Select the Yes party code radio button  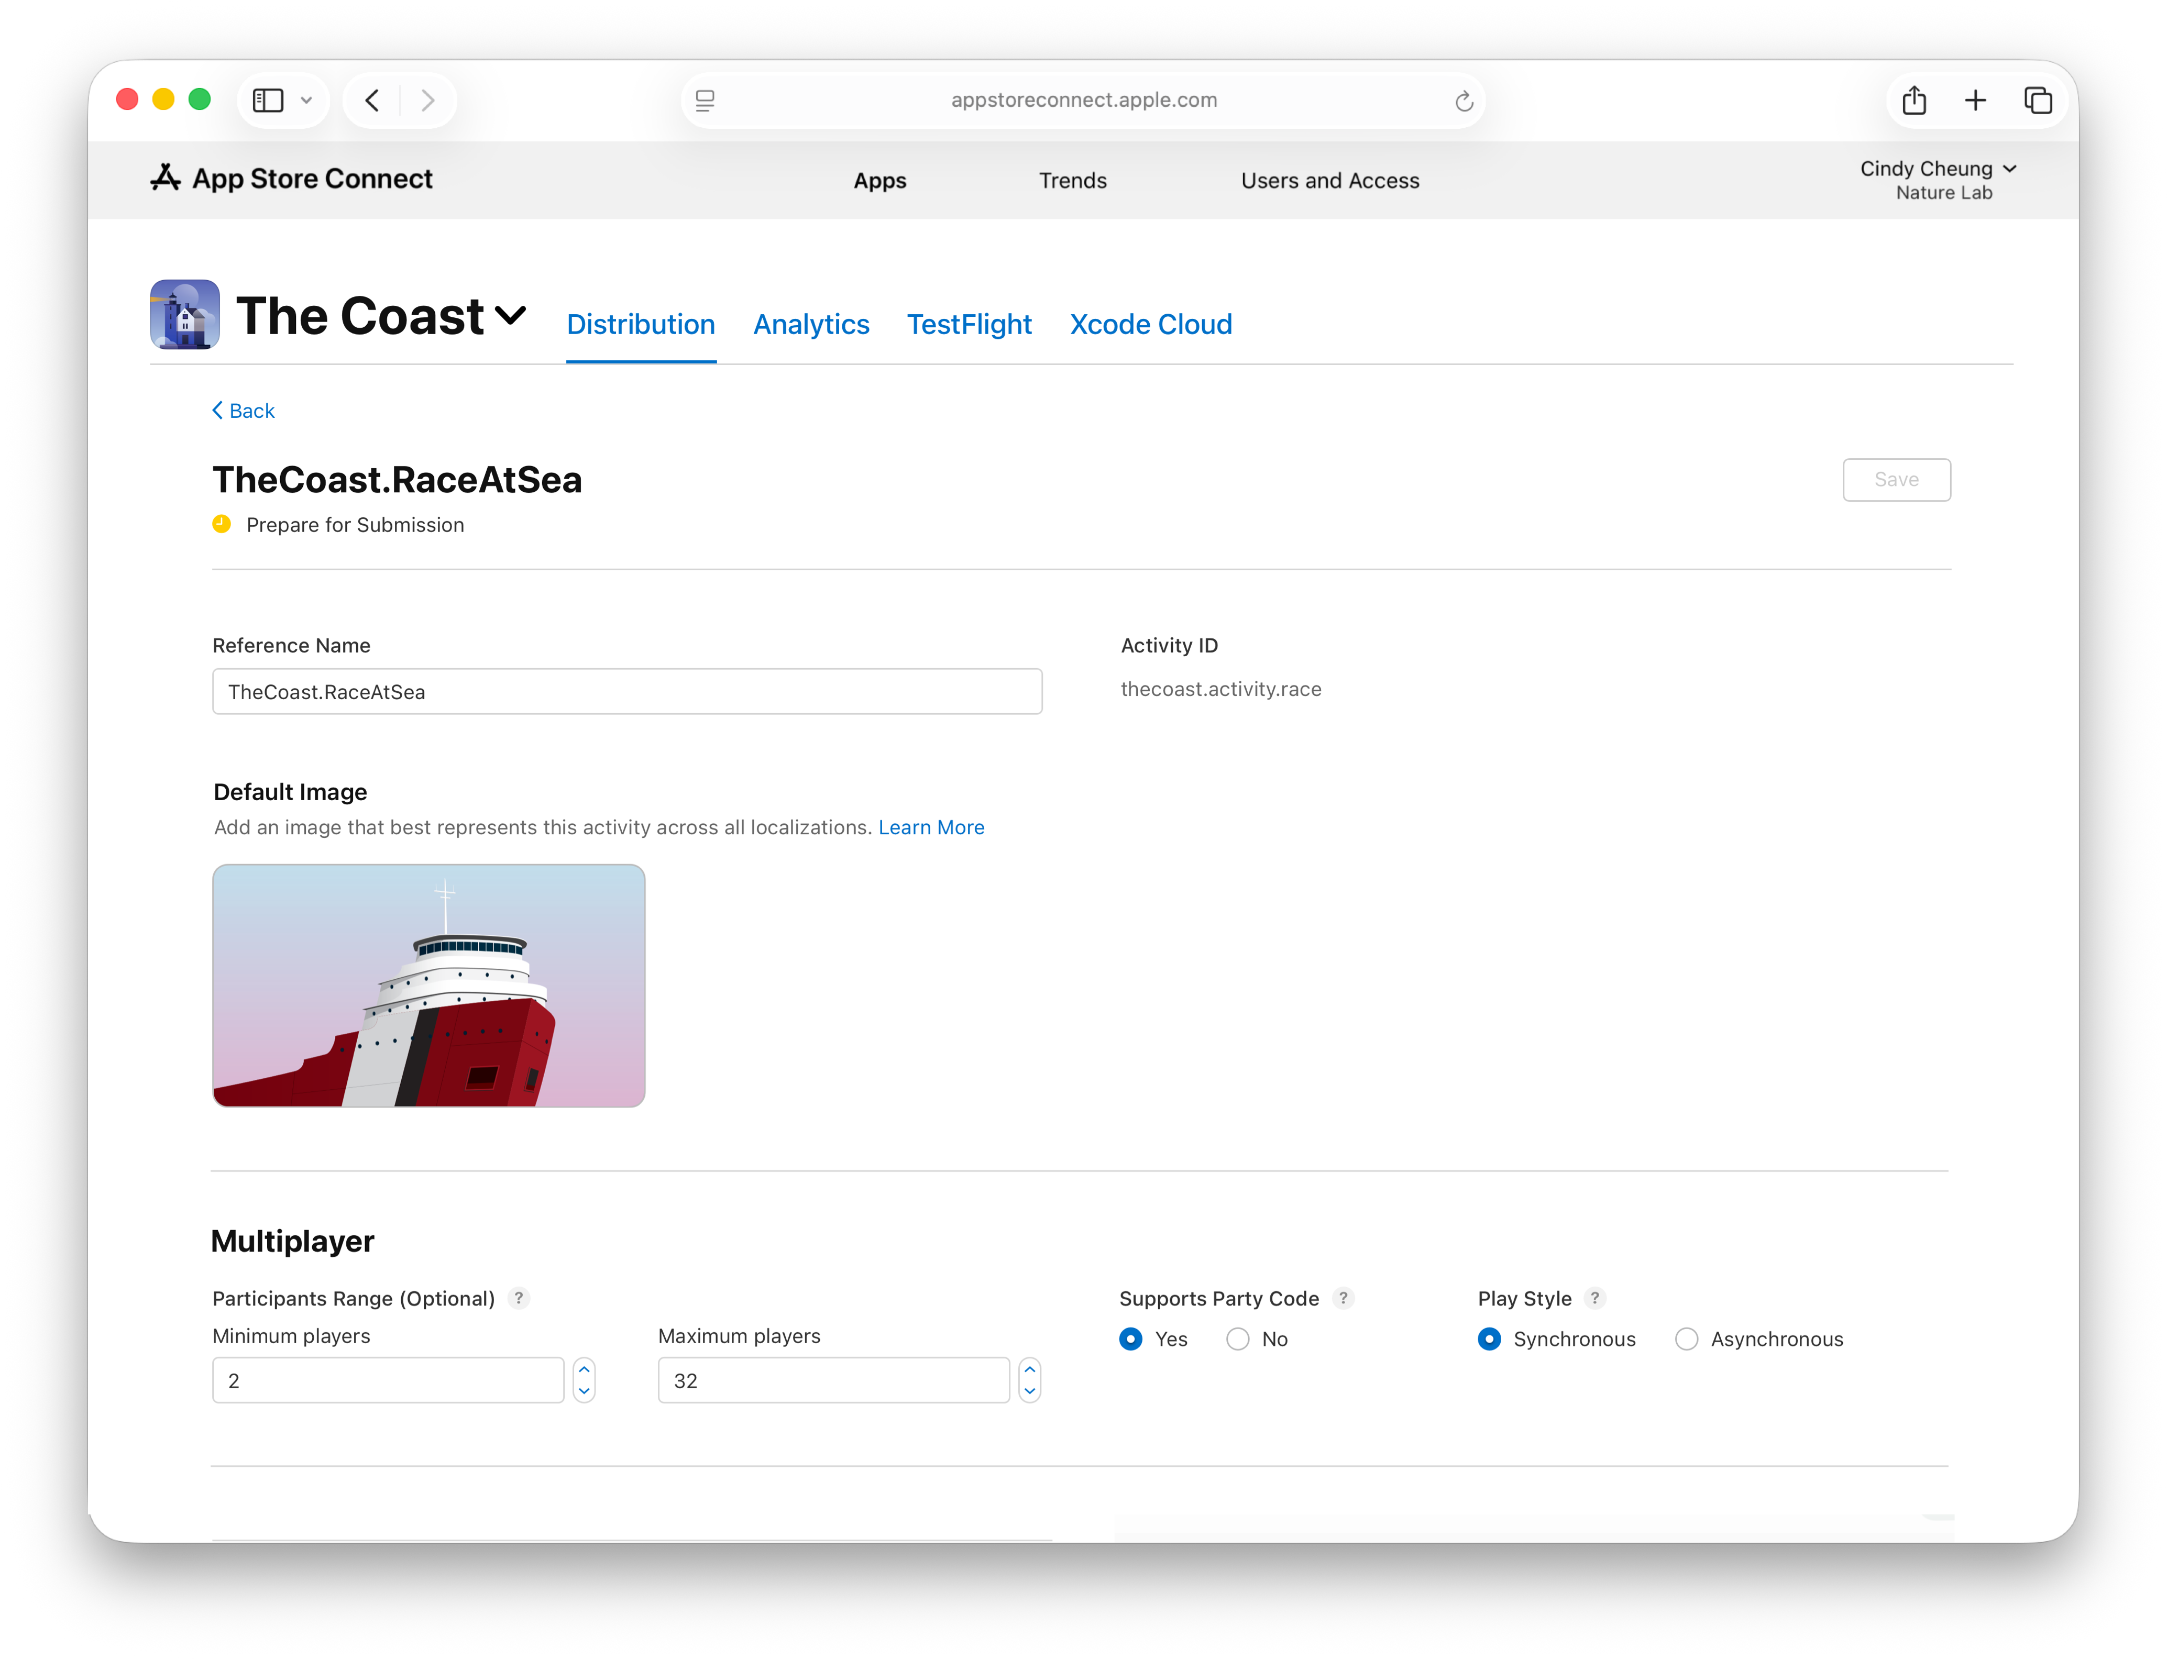[1131, 1339]
